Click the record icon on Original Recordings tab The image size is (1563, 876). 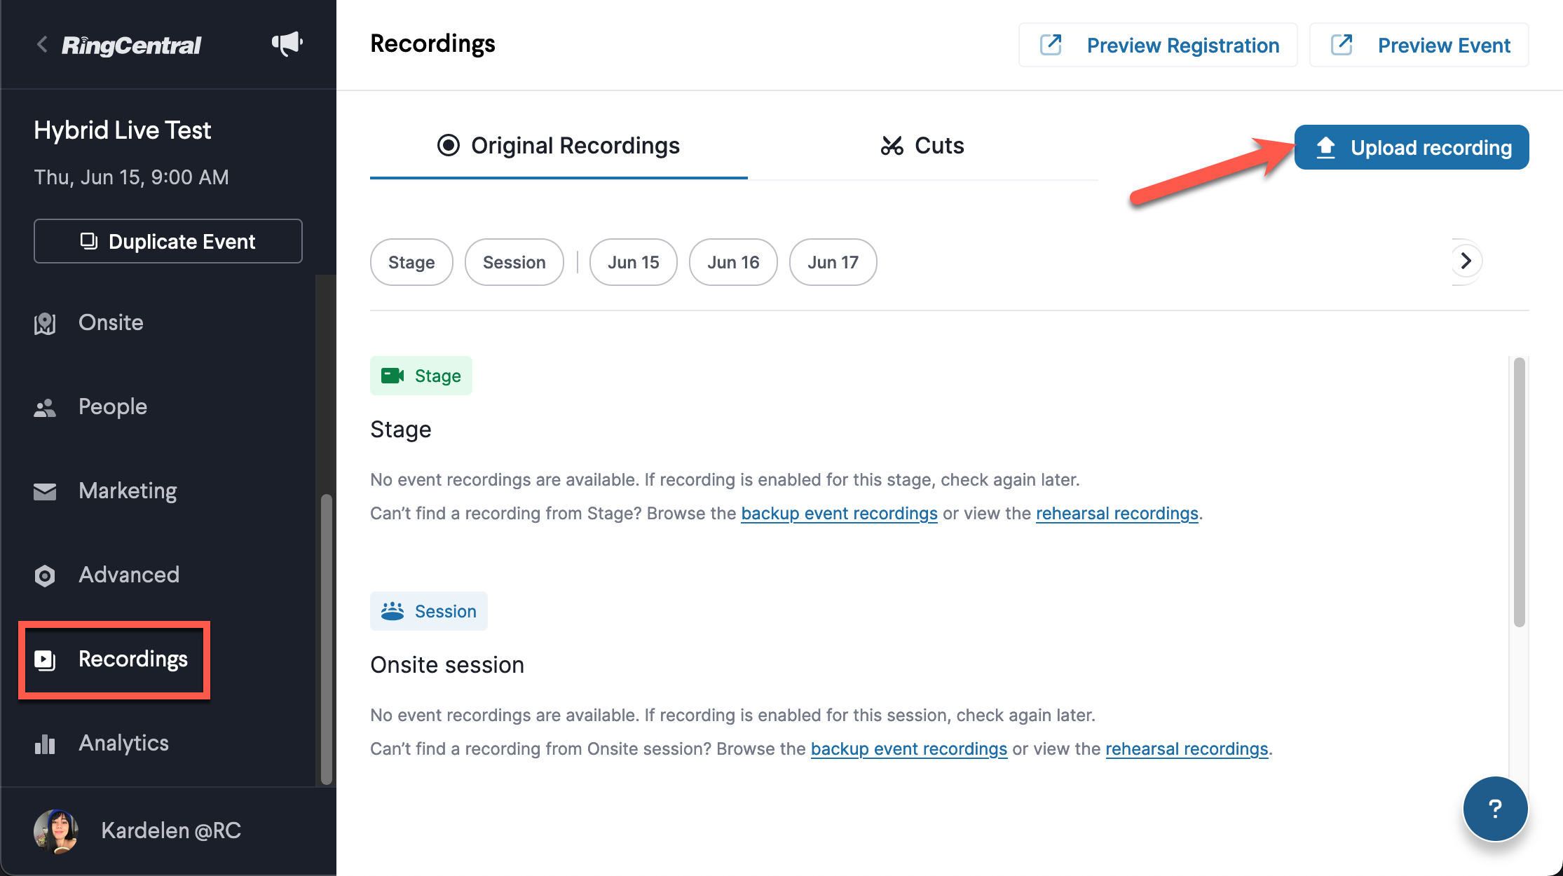click(449, 145)
